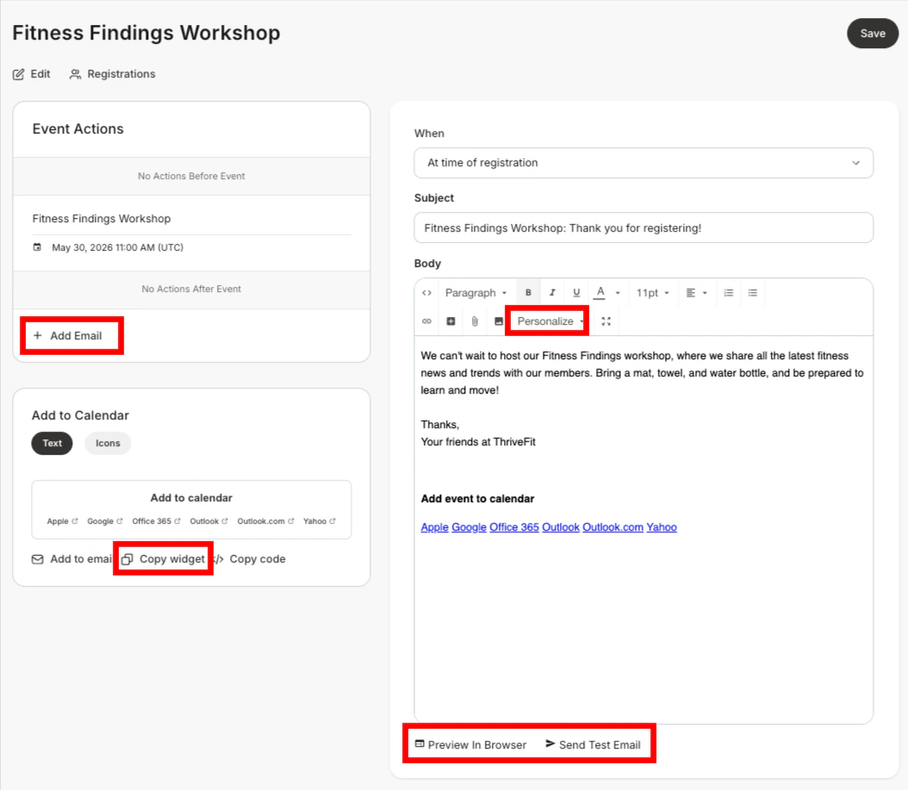
Task: Open the Apple link in email body
Action: [434, 527]
